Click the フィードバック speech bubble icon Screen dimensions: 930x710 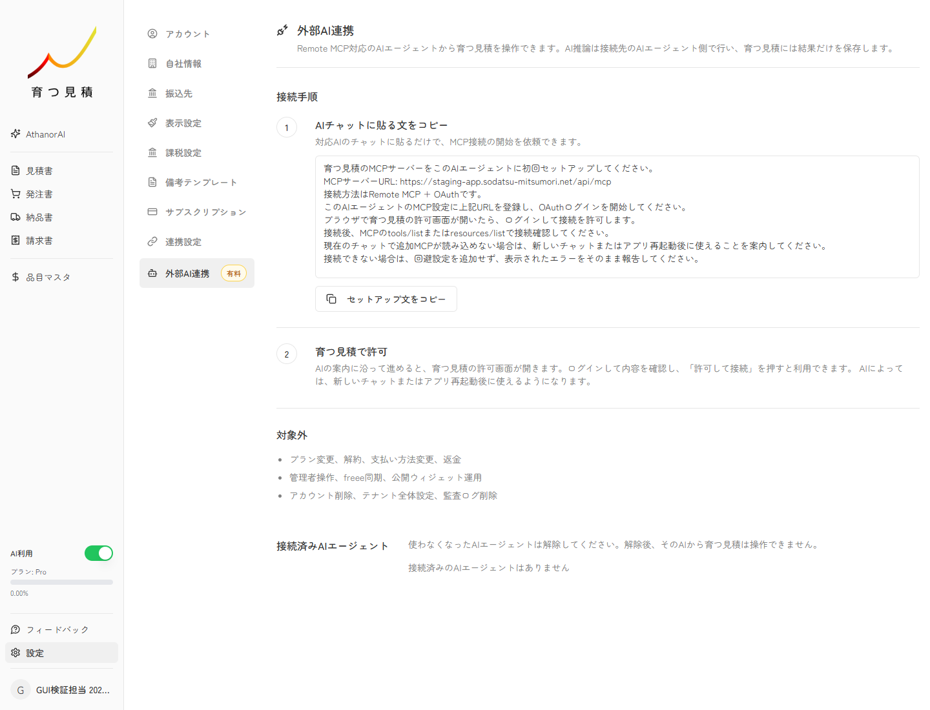[x=15, y=629]
